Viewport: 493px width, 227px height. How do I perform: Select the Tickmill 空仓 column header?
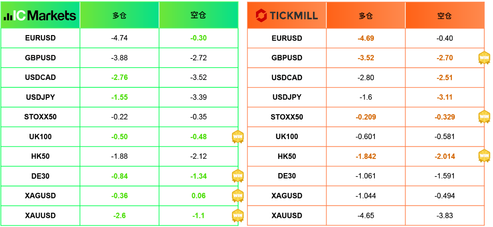pyautogui.click(x=445, y=15)
